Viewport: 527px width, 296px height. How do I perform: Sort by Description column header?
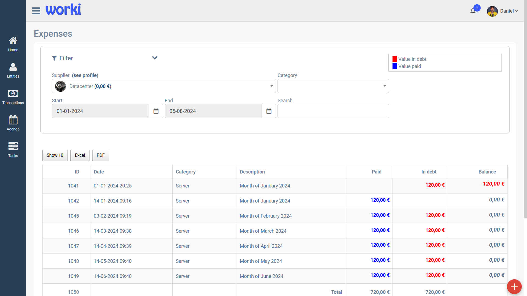pyautogui.click(x=291, y=172)
